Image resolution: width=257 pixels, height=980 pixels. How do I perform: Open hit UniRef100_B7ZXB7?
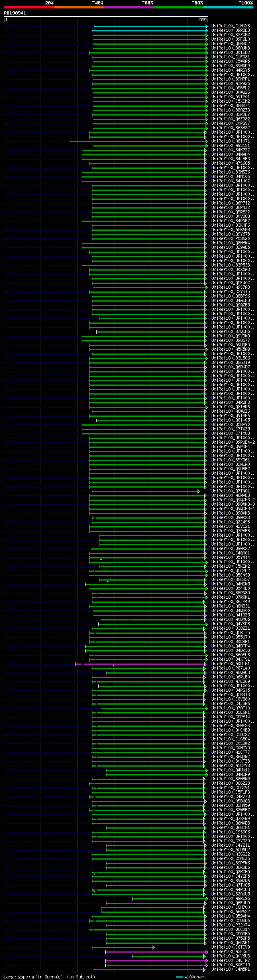[230, 35]
